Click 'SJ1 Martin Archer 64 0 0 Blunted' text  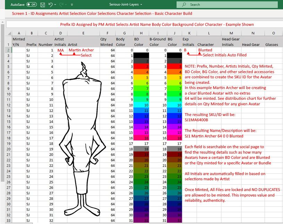[214, 136]
